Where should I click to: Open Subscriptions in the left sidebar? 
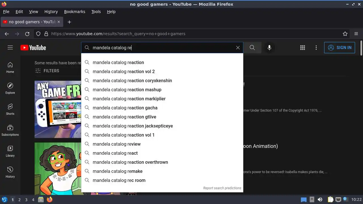[x=10, y=131]
